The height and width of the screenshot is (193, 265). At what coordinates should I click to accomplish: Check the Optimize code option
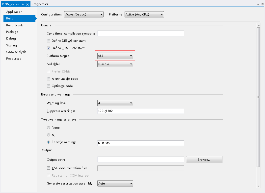[x=49, y=86]
